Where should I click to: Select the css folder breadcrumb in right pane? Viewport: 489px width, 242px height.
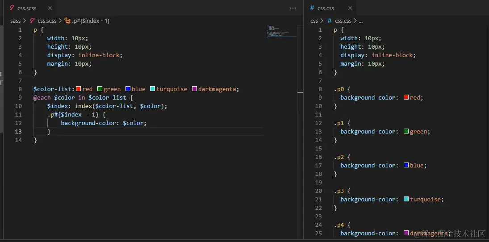314,21
